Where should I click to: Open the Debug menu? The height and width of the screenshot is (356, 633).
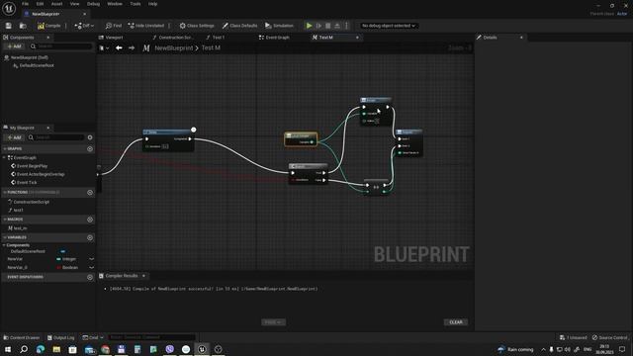[x=93, y=4]
